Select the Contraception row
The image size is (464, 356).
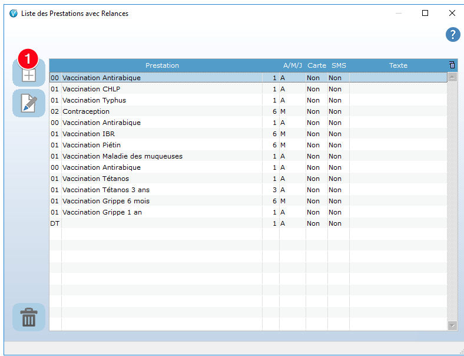[248, 111]
